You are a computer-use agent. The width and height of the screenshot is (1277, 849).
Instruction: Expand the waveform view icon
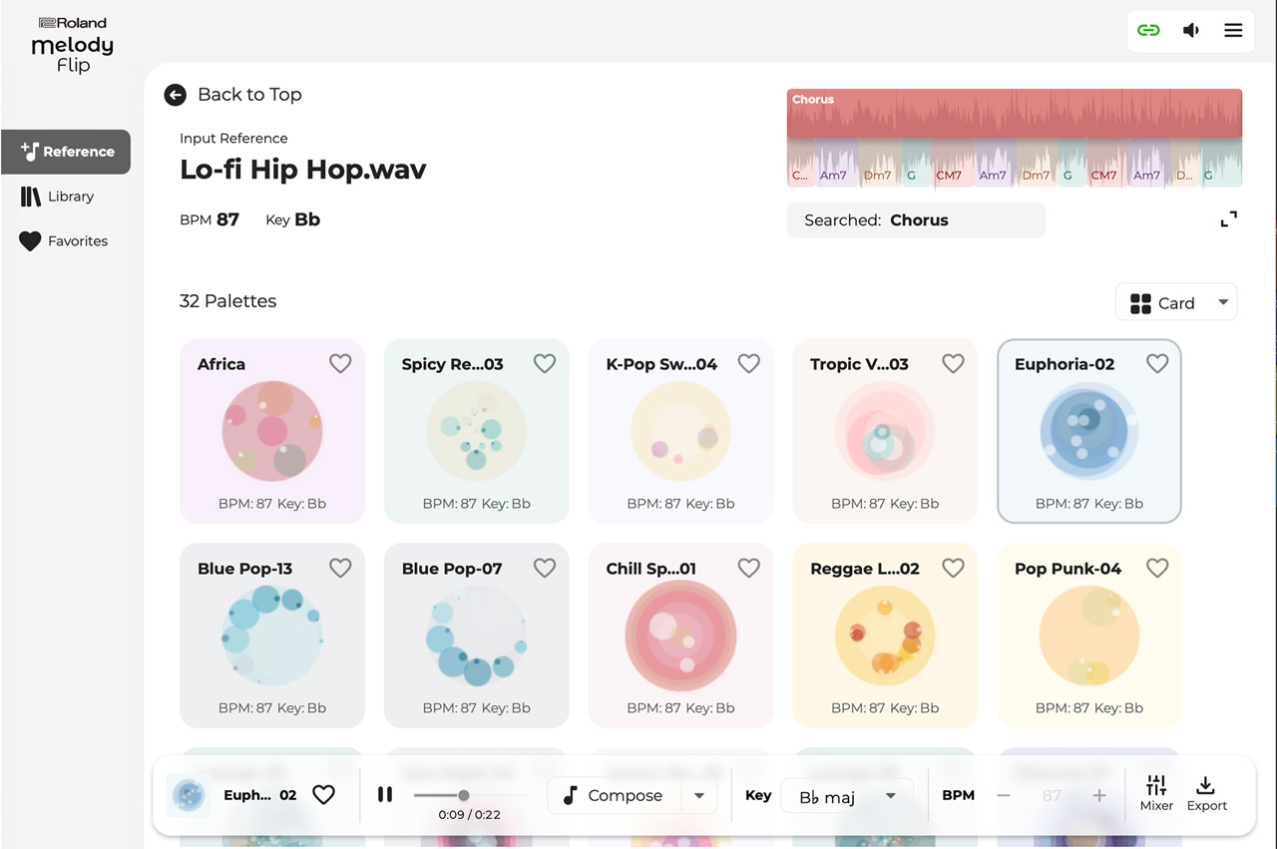pyautogui.click(x=1229, y=219)
